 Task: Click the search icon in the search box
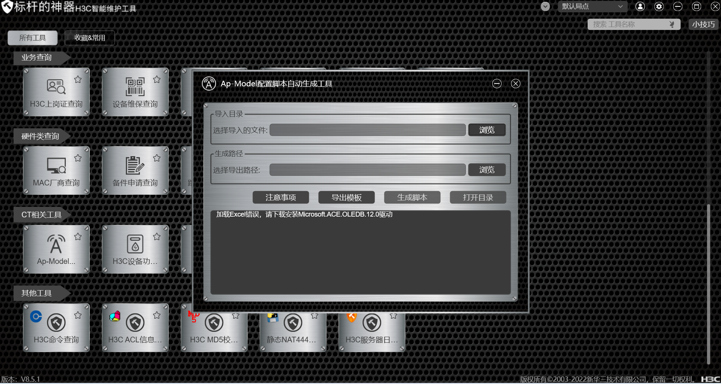(x=672, y=24)
